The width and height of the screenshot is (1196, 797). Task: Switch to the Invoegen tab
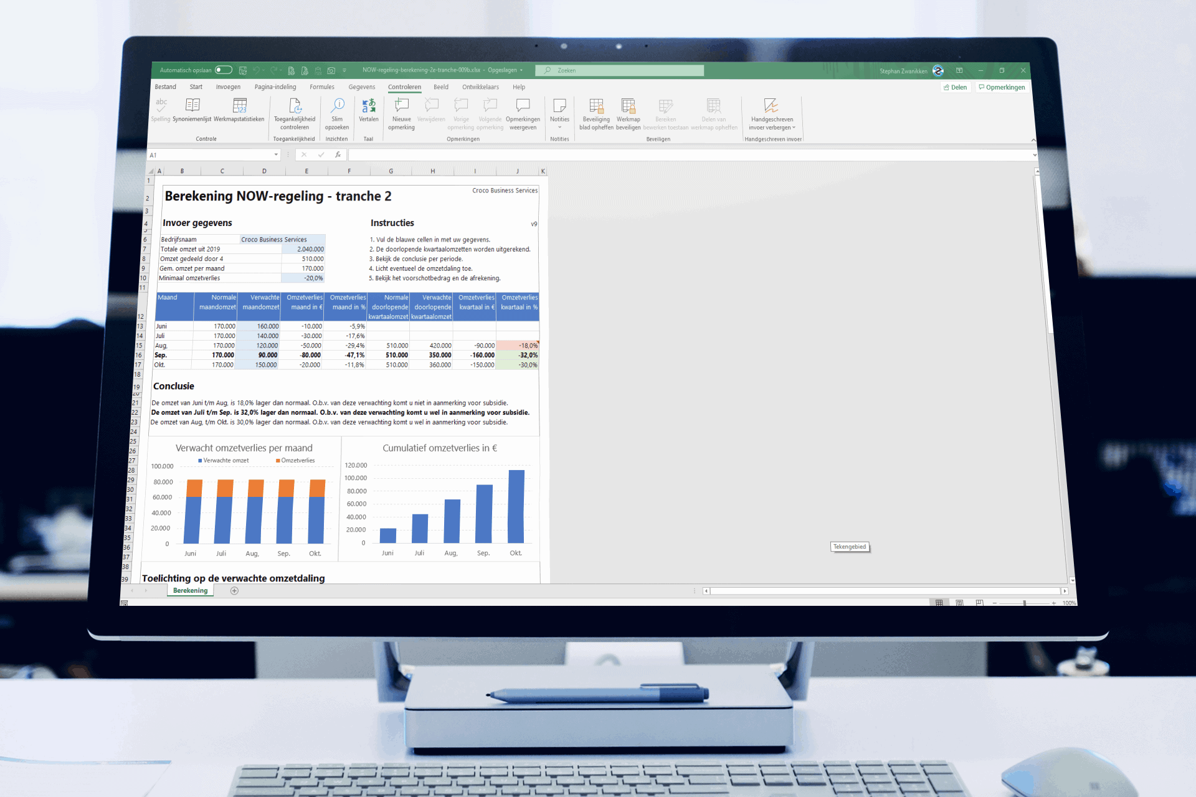(228, 87)
